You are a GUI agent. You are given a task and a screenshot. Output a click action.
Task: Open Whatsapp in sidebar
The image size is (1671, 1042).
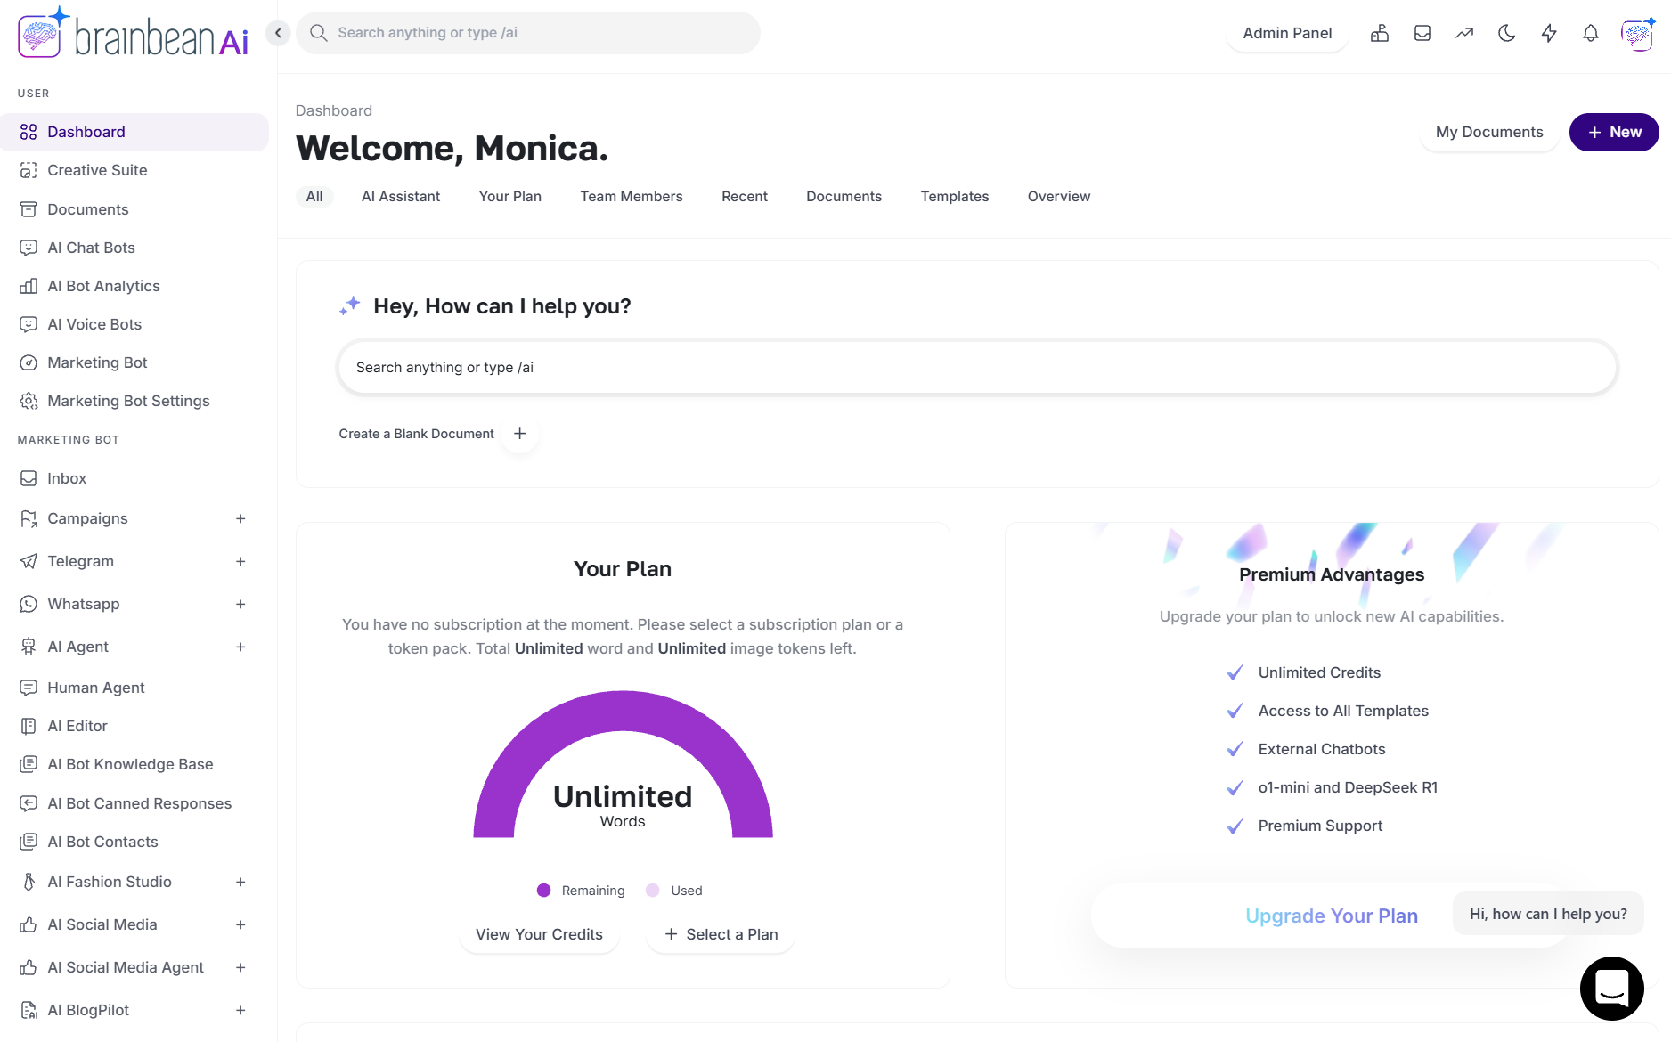tap(84, 604)
